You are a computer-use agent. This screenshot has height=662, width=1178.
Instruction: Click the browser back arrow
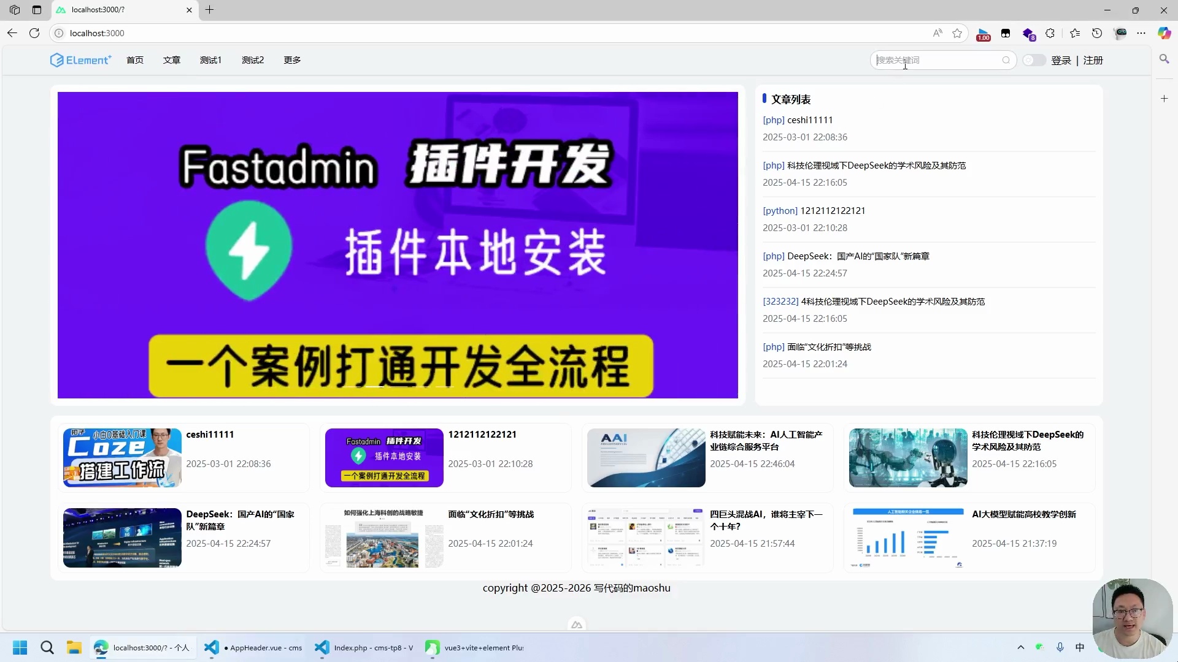(x=12, y=33)
